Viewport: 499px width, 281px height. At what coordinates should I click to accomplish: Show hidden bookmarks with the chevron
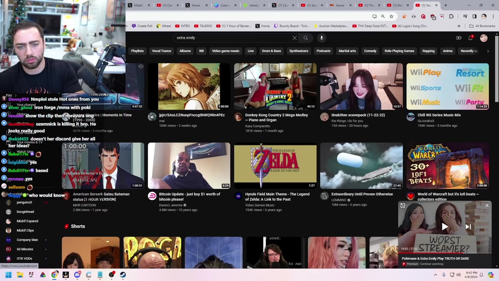pyautogui.click(x=459, y=26)
